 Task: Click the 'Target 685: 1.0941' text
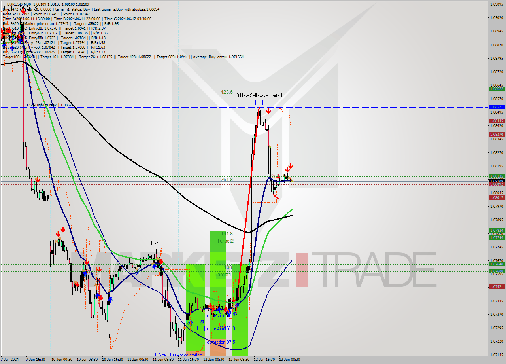click(x=172, y=57)
